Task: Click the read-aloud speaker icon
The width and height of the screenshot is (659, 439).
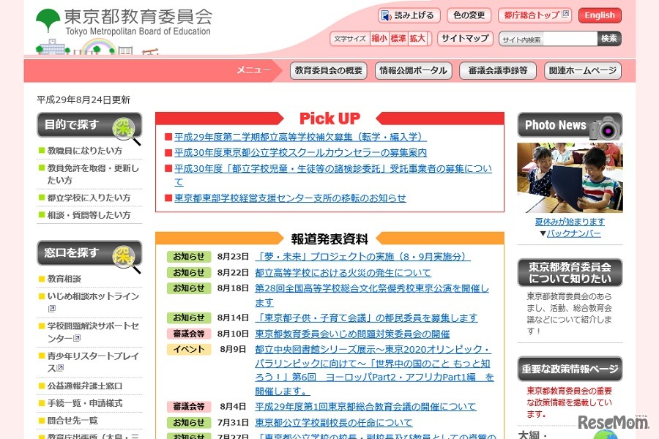Action: [x=386, y=15]
